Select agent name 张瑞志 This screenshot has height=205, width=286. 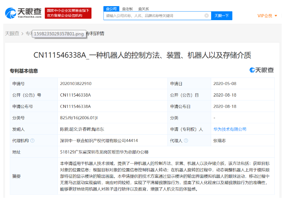[219, 141]
